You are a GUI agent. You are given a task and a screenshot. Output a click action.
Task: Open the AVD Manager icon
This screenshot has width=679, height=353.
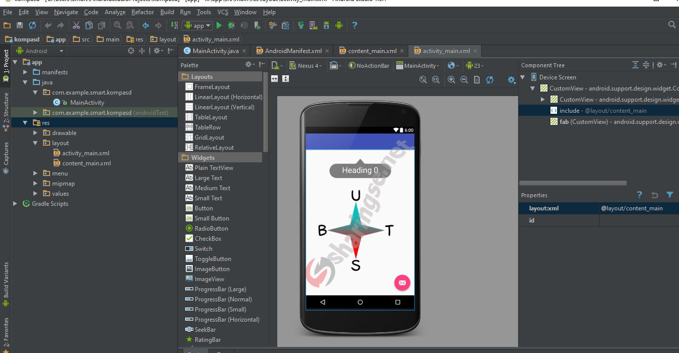[314, 25]
